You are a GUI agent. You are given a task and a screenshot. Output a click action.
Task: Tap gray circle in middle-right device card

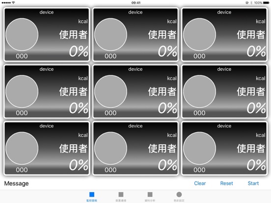pos(199,91)
